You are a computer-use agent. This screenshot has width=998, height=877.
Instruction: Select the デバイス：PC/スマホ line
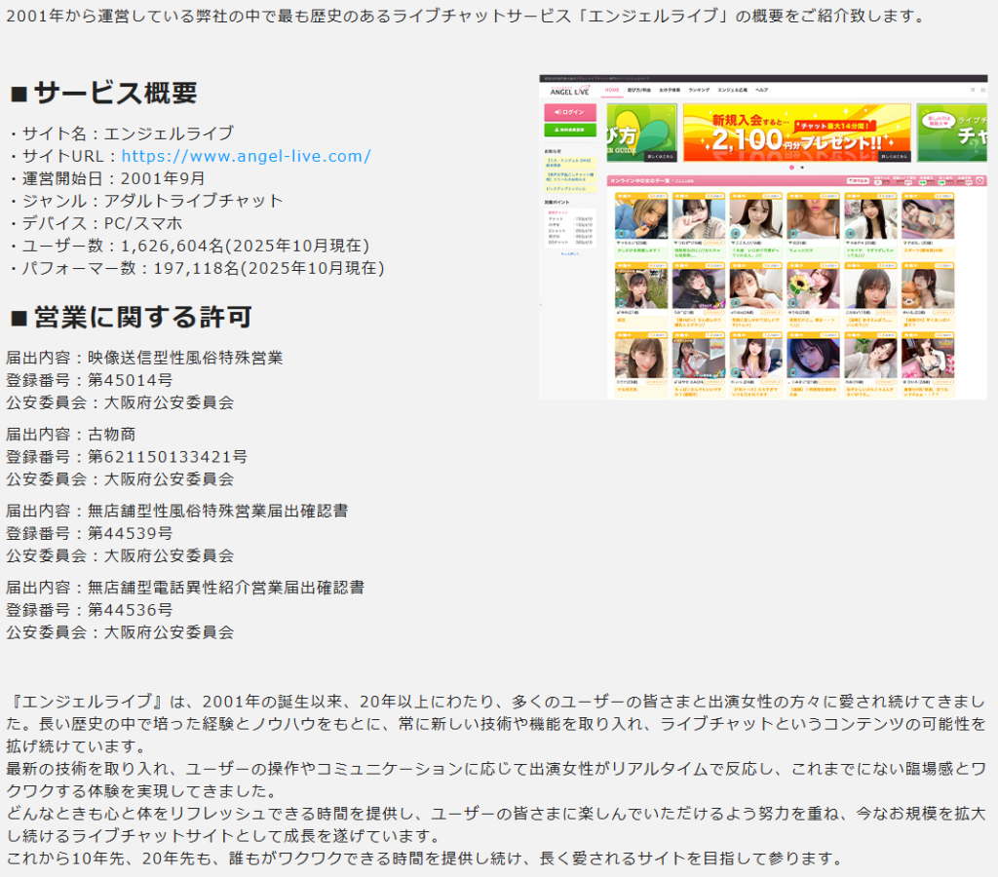[x=96, y=223]
